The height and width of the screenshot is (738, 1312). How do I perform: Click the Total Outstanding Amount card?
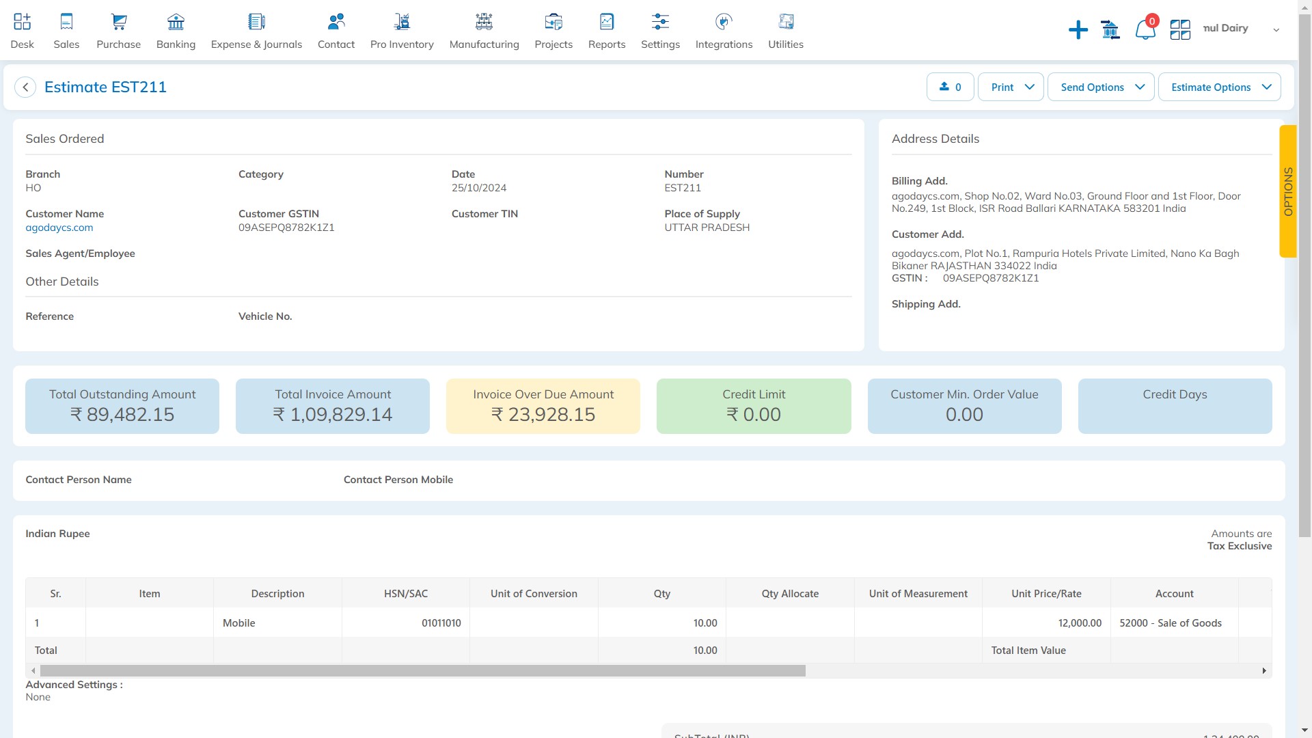[122, 406]
